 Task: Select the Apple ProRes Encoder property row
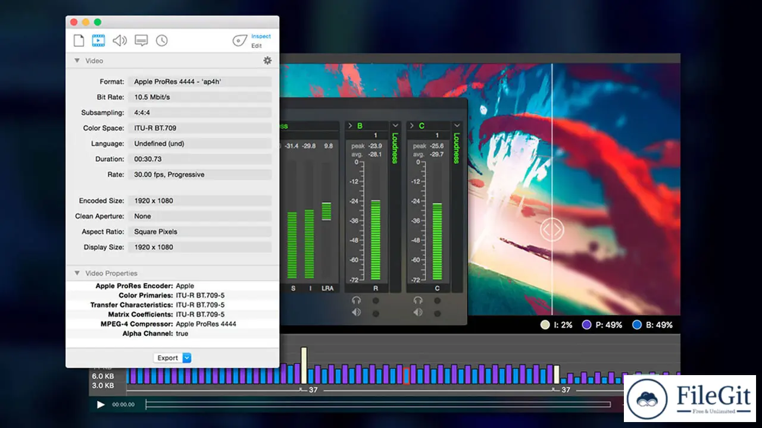[173, 286]
